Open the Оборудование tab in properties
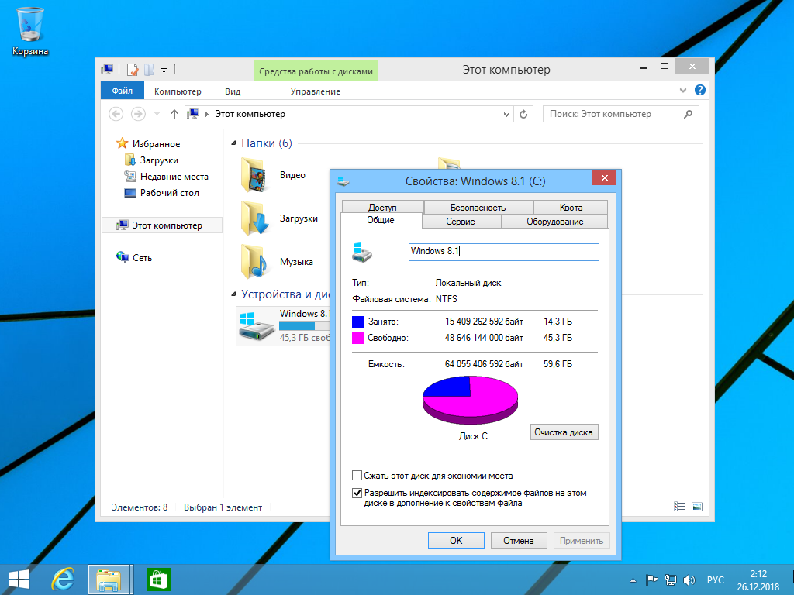The height and width of the screenshot is (595, 794). coord(555,222)
